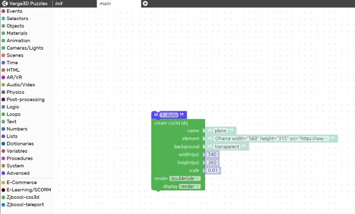355x214 pixels.
Task: Edit the scale value 0.01
Action: [x=213, y=170]
